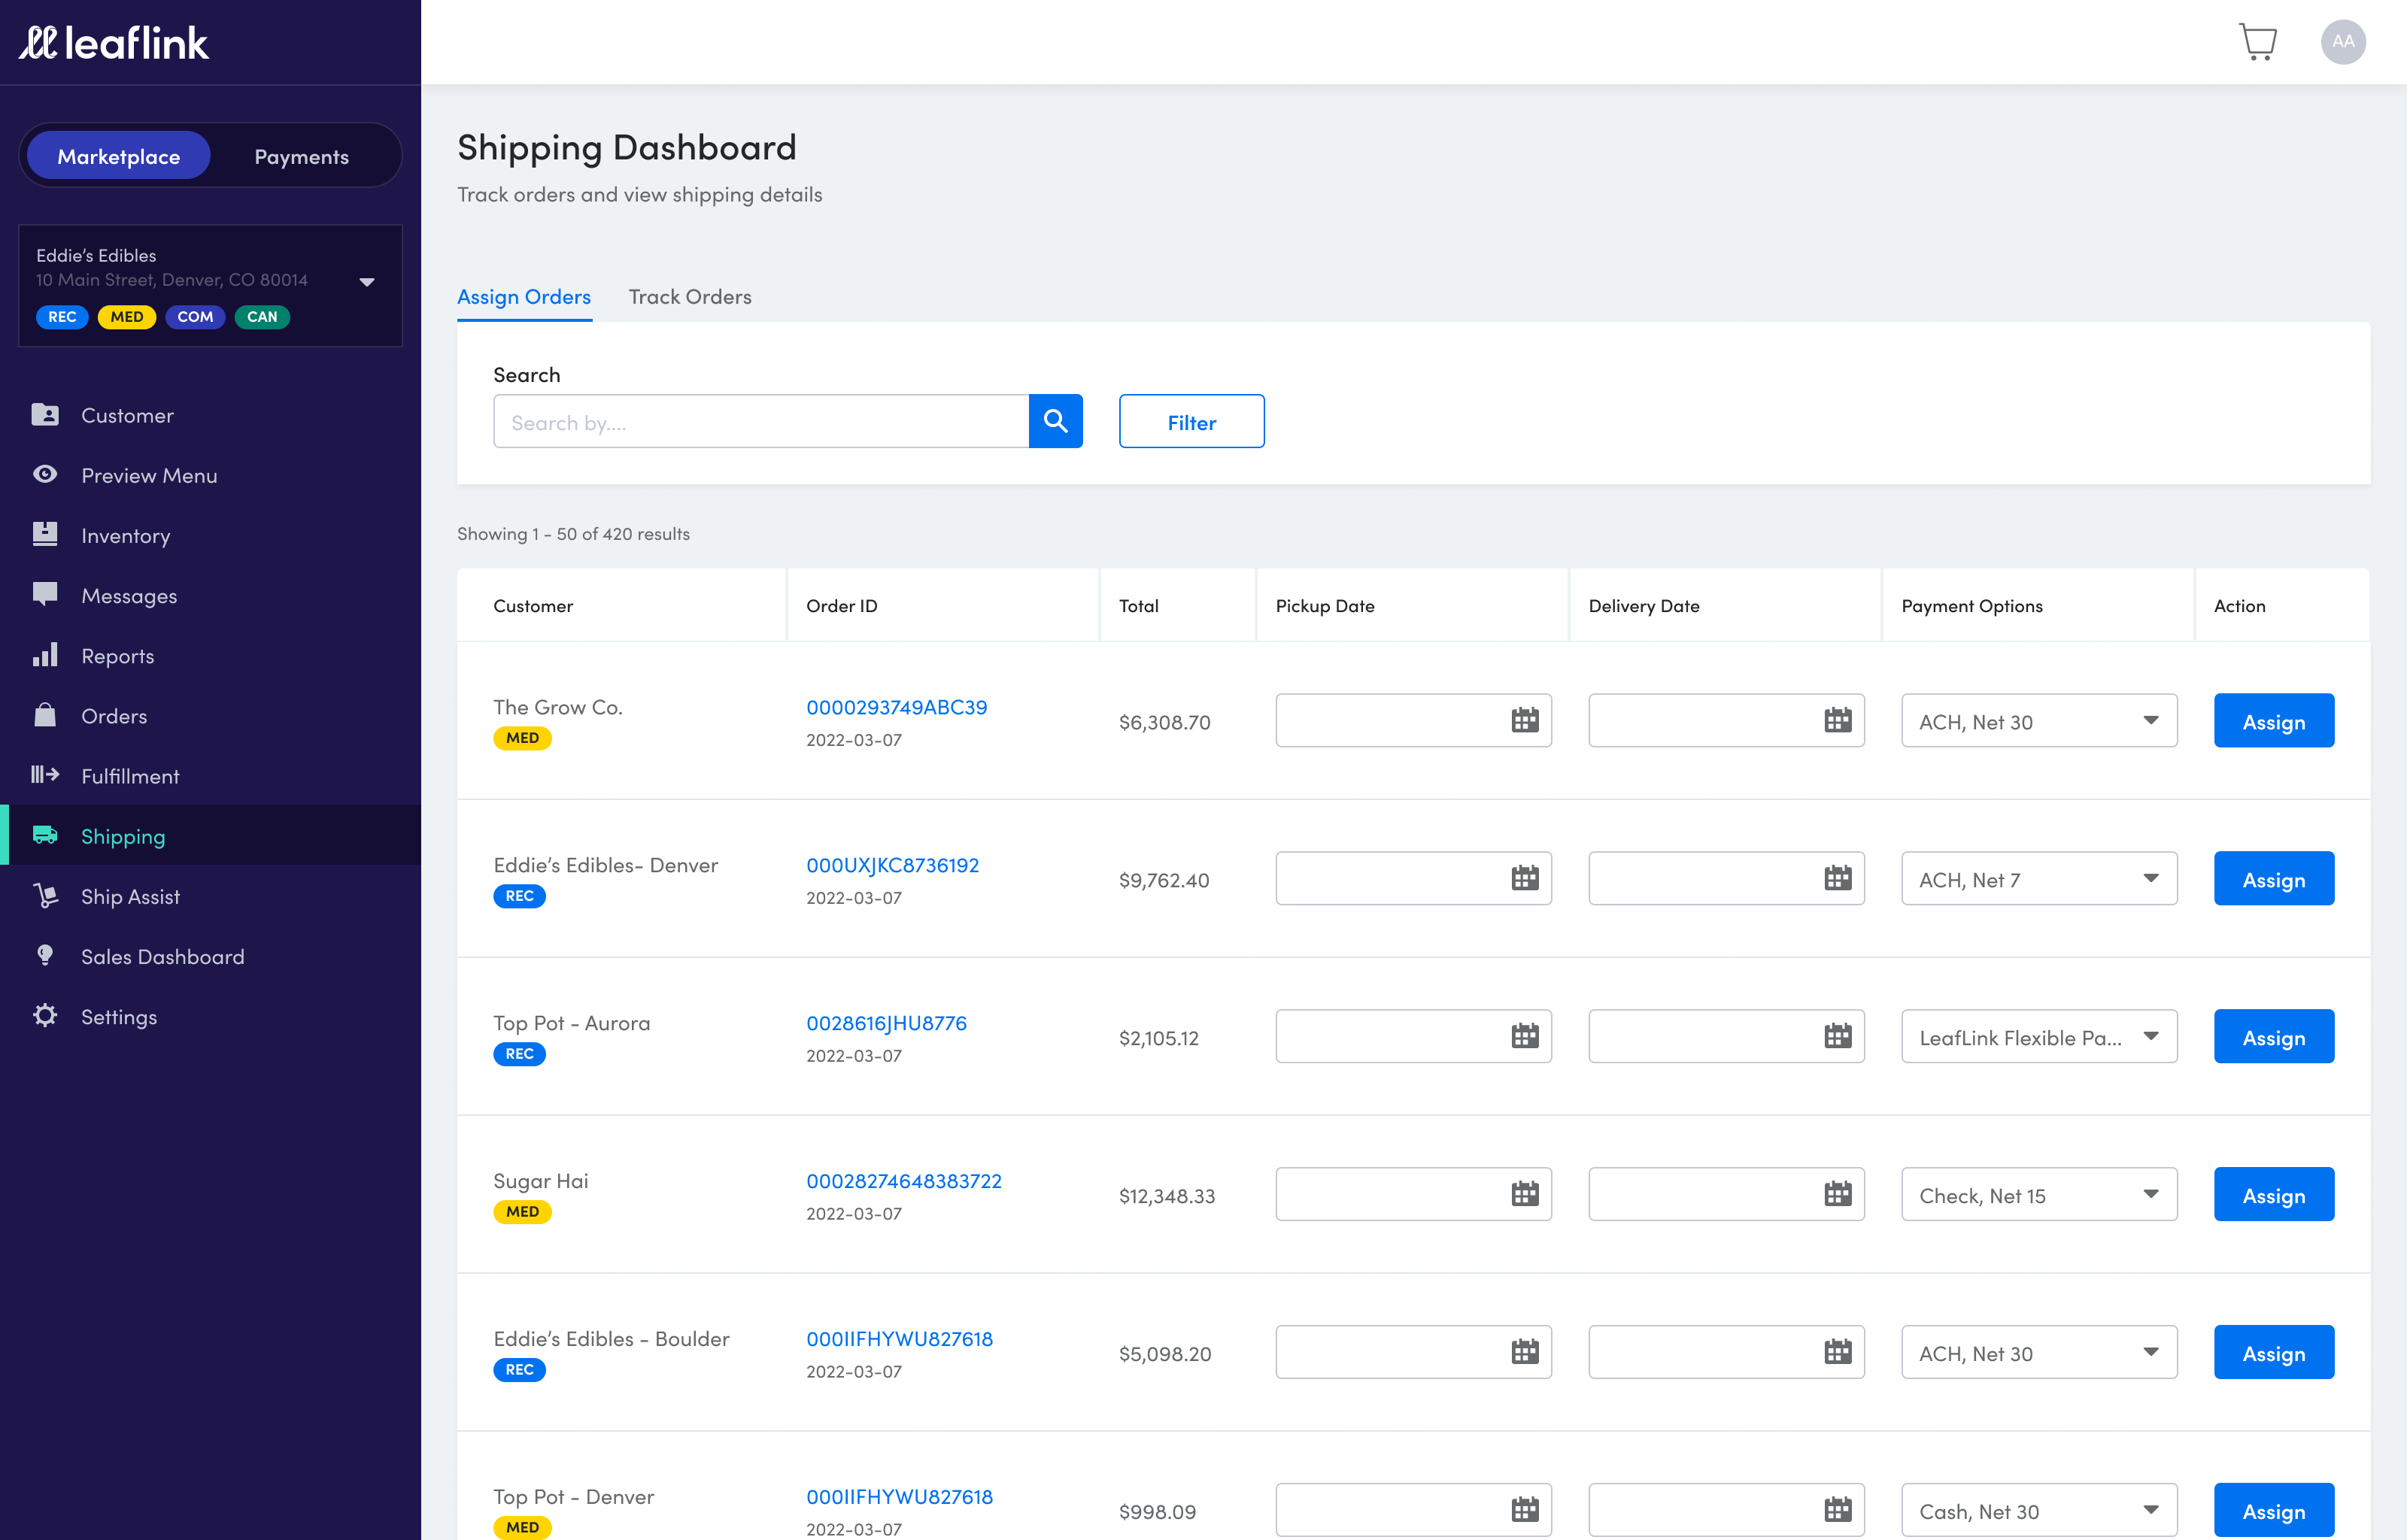Open delivery date calendar for Eddie's Edibles - Boulder
Screen dimensions: 2407x1540
1837,1352
